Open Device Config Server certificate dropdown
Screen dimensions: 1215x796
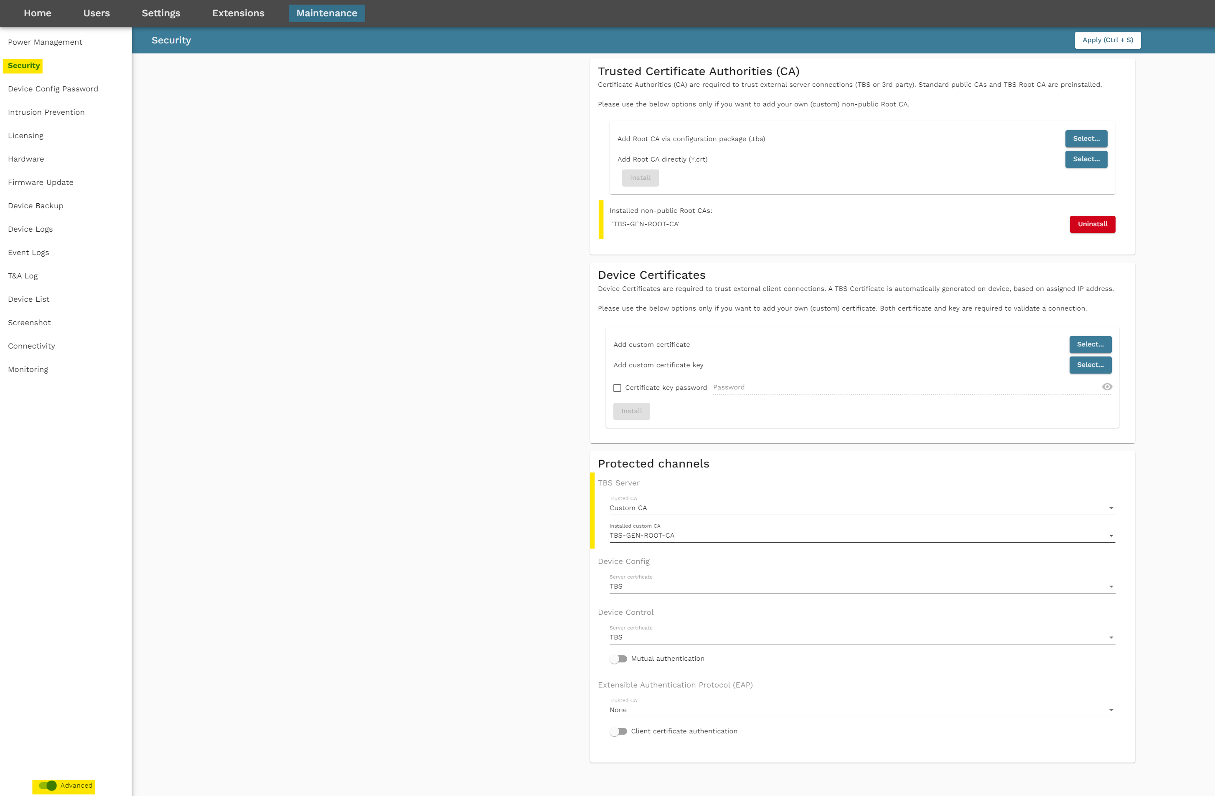[862, 586]
